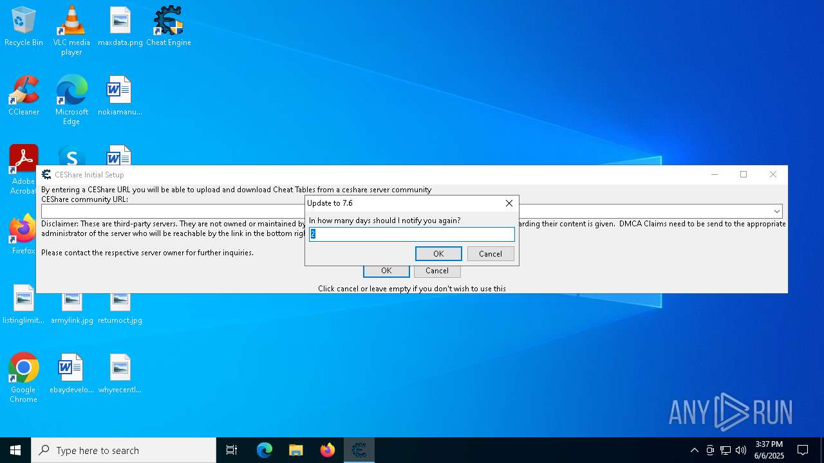
Task: Select ebaydevelo... Word document on desktop
Action: tap(71, 374)
